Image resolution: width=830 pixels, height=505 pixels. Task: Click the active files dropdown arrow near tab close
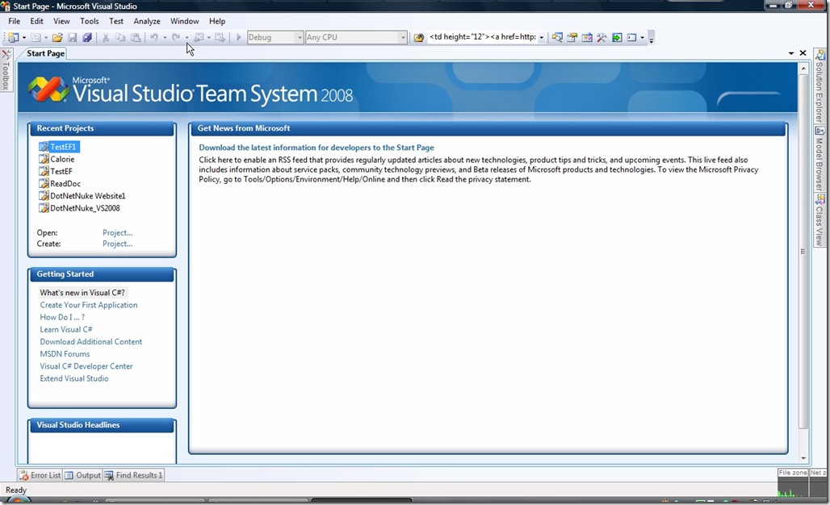[791, 53]
